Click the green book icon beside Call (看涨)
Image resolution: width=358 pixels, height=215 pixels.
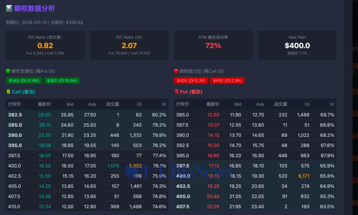[x=8, y=92]
